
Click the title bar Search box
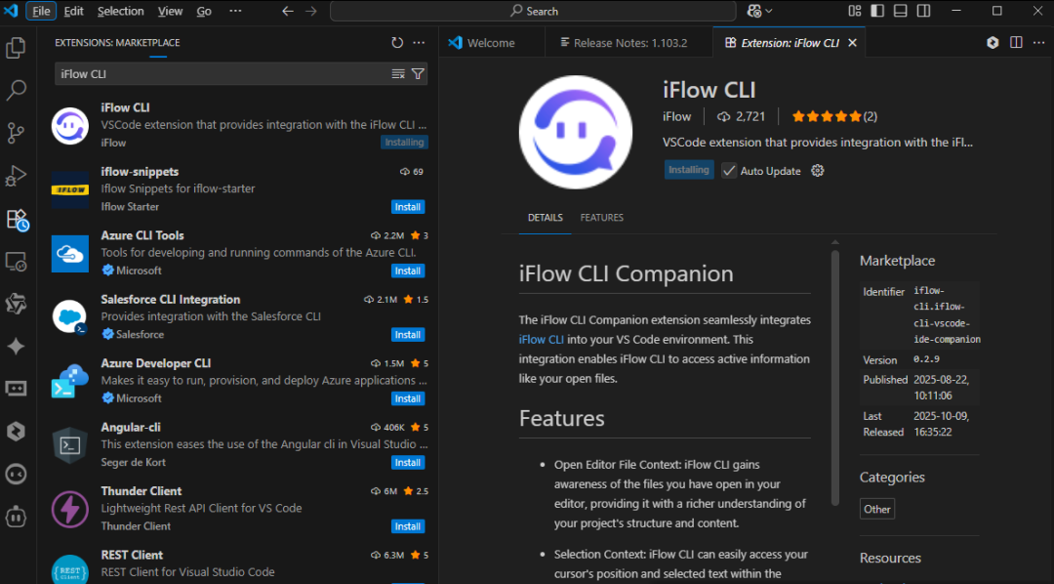tap(533, 12)
